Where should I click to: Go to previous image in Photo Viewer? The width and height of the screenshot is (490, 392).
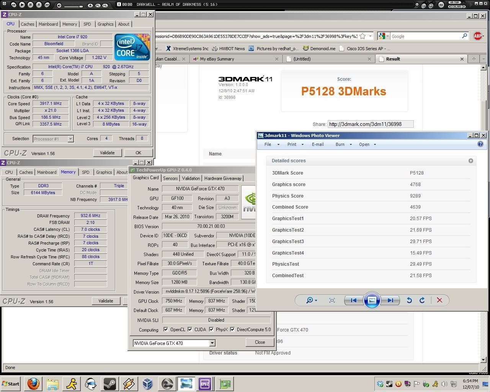353,301
